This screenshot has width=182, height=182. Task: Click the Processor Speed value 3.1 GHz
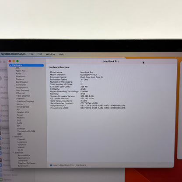tap(84, 80)
